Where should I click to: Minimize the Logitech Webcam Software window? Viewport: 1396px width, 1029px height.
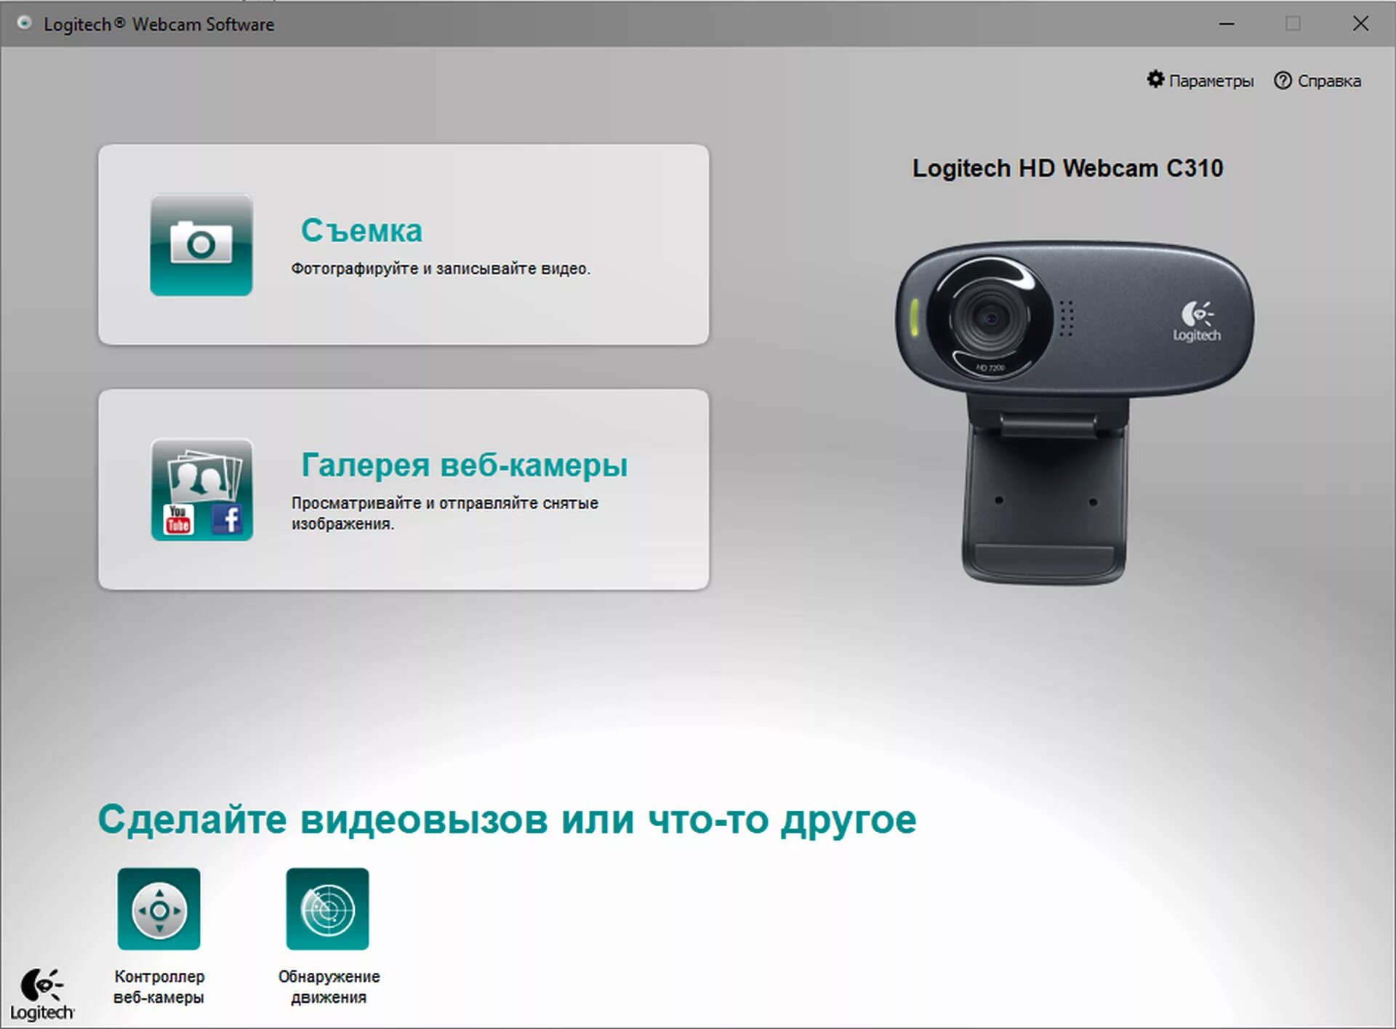point(1227,24)
